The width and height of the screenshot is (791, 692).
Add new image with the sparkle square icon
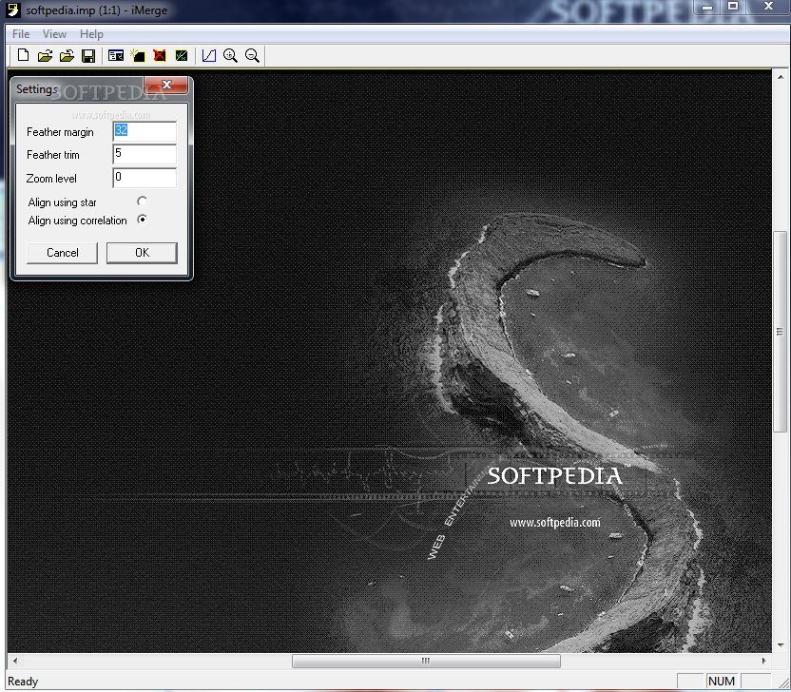[x=137, y=55]
